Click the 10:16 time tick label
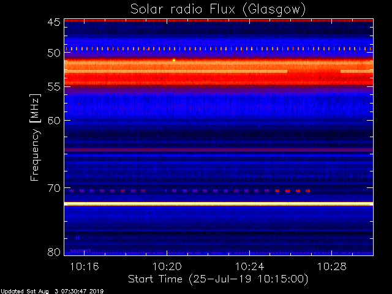The image size is (392, 294). click(85, 267)
